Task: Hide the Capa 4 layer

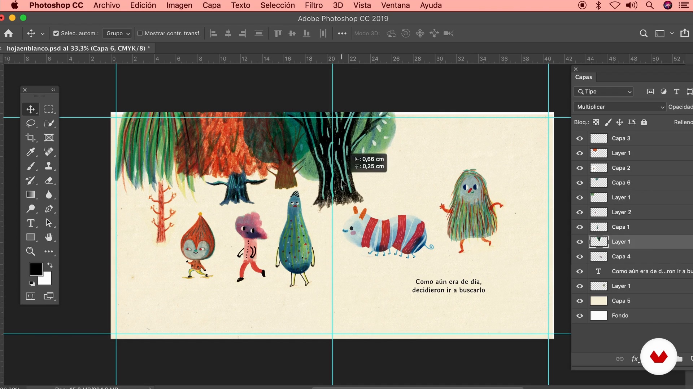Action: (580, 256)
